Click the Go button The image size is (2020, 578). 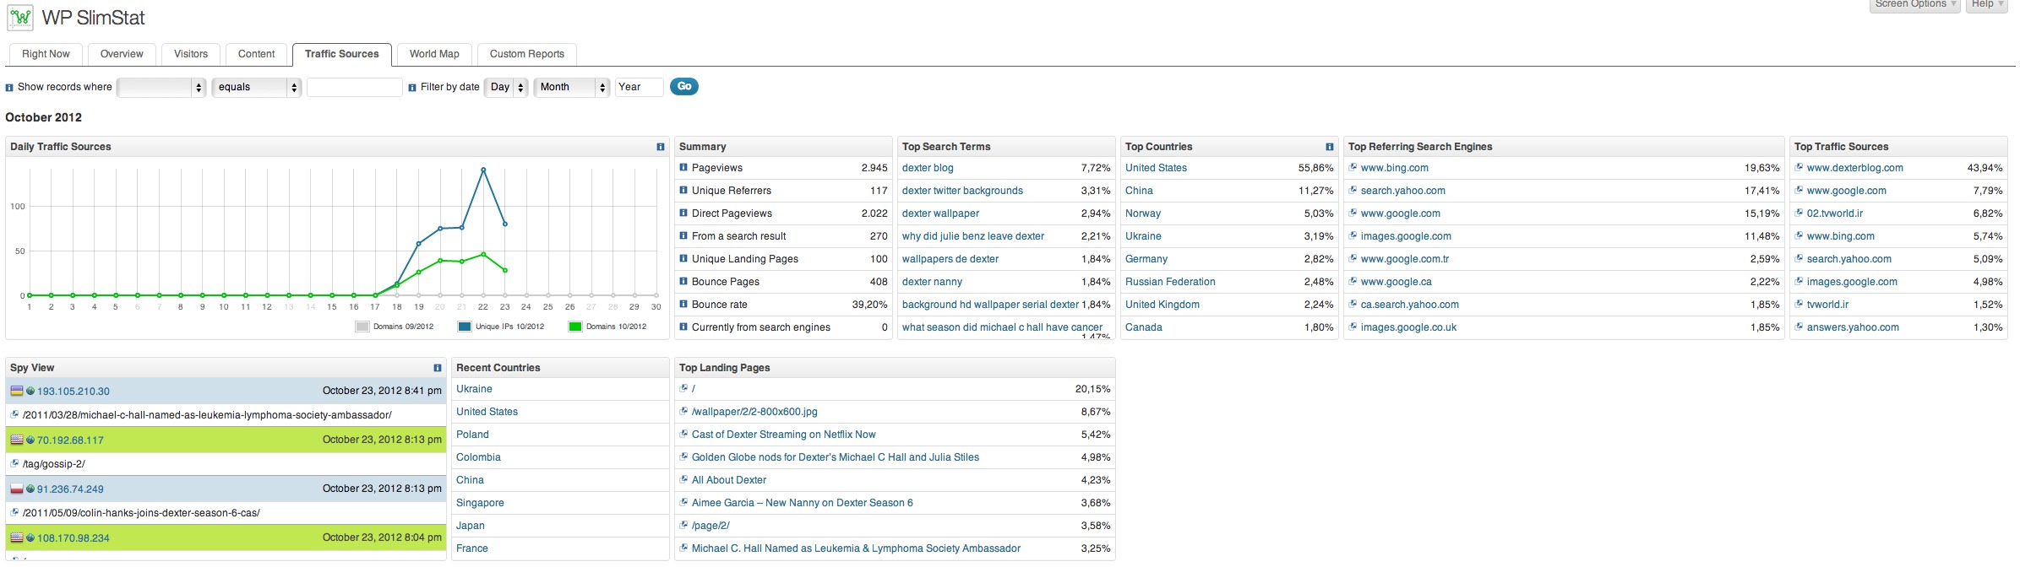[x=684, y=86]
